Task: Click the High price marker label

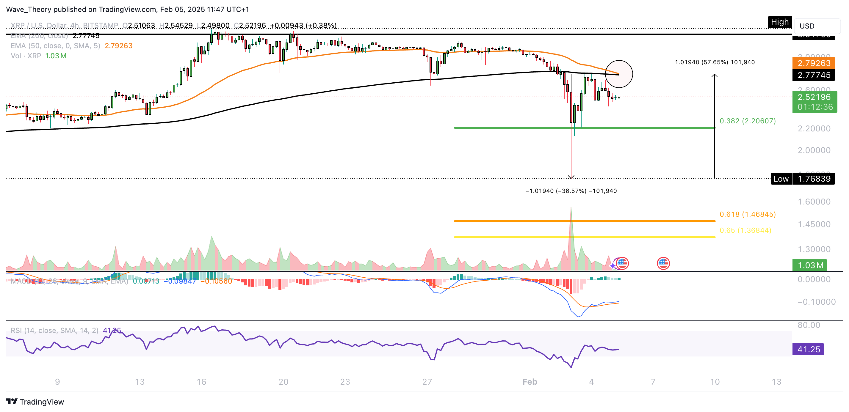Action: tap(779, 22)
